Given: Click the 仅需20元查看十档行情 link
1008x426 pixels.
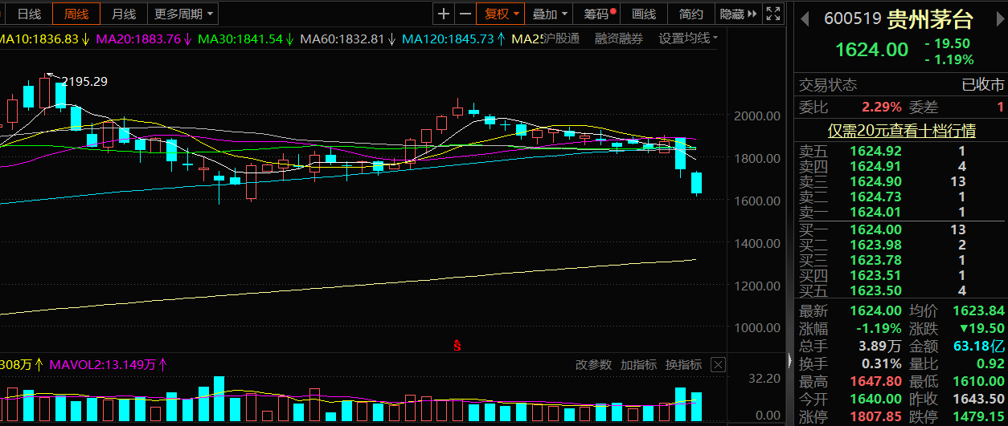Looking at the screenshot, I should (901, 131).
